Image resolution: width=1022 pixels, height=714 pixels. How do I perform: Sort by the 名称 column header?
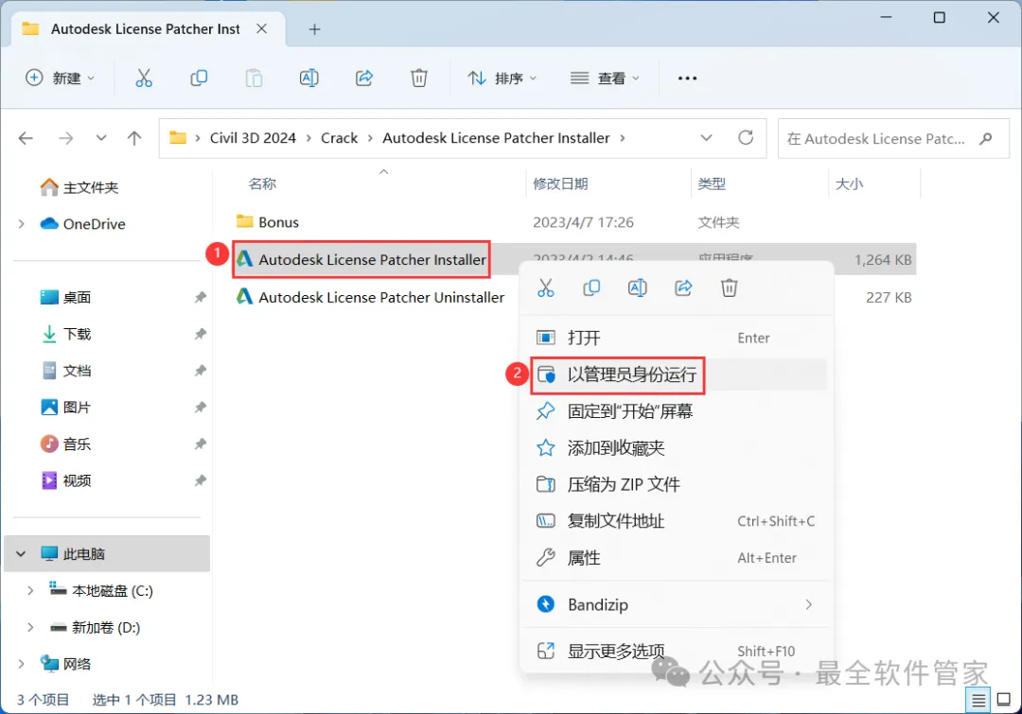point(262,183)
